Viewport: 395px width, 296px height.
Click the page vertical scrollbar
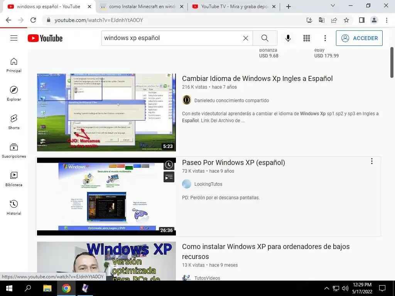(x=392, y=62)
